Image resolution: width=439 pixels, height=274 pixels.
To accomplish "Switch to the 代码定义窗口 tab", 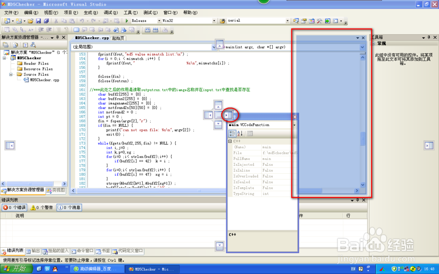I will [128, 251].
